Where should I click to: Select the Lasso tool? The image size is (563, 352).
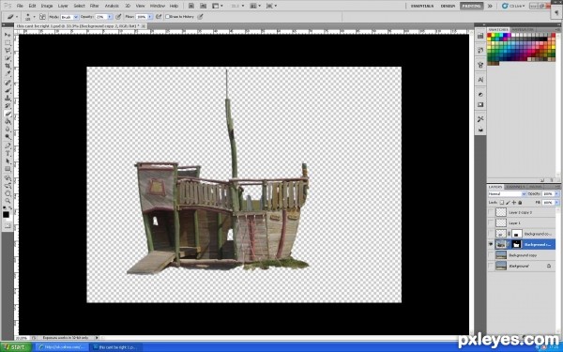[x=8, y=51]
